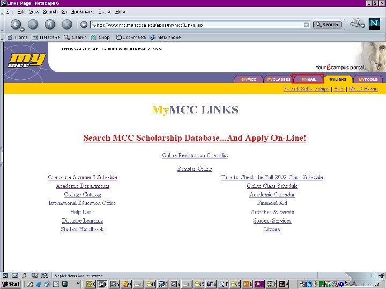Open the Bookmarks folder in the personal toolbar

[x=131, y=37]
